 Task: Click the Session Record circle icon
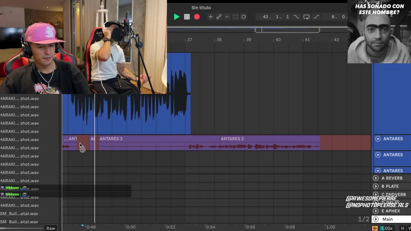pos(244,17)
